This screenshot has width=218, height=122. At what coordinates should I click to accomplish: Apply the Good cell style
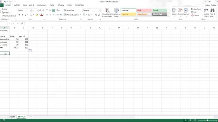(160, 10)
